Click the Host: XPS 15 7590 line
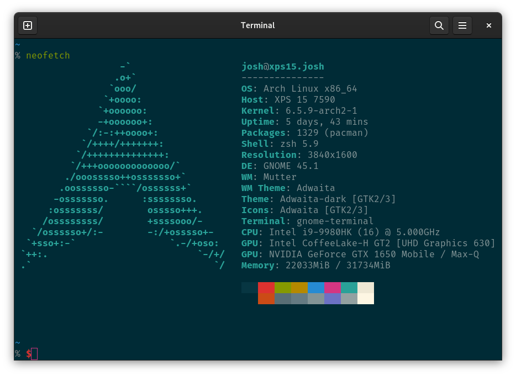Screen dimensions: 516x376 tap(288, 100)
